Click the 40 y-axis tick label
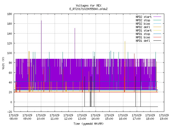The height and width of the screenshot is (126, 169). click(10, 82)
